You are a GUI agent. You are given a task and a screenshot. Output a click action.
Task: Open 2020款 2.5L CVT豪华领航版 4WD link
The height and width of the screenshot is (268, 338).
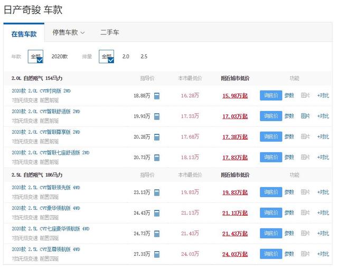click(x=46, y=208)
